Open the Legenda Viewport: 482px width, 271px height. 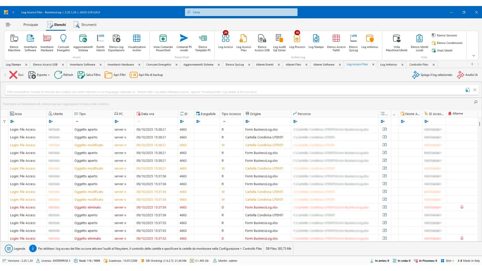(x=15, y=249)
